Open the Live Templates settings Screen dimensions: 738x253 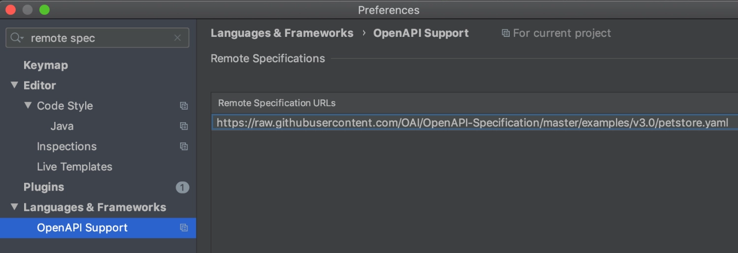tap(75, 167)
